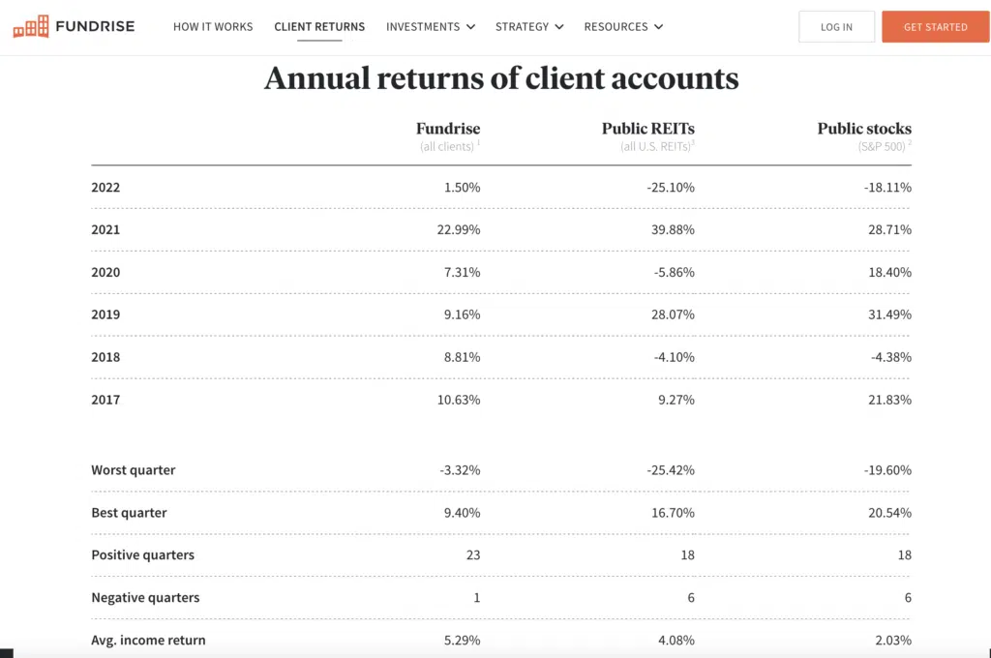Expand the Investments dropdown chevron
Screen dimensions: 991x658
click(470, 27)
